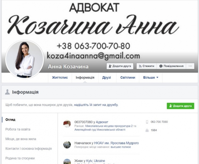The width and height of the screenshot is (199, 164).
Task: Click надішліть їй запит на дружбу link
Action: click(x=96, y=105)
